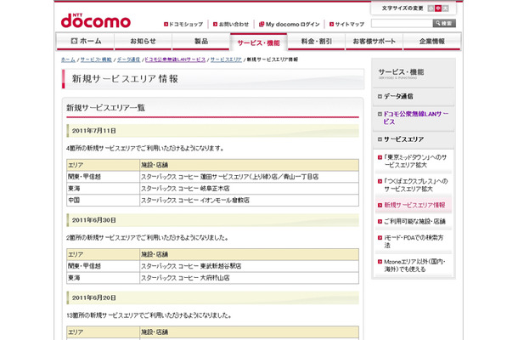The height and width of the screenshot is (340, 518).
Task: Open sidebar サービス・機能 heading
Action: pyautogui.click(x=401, y=72)
